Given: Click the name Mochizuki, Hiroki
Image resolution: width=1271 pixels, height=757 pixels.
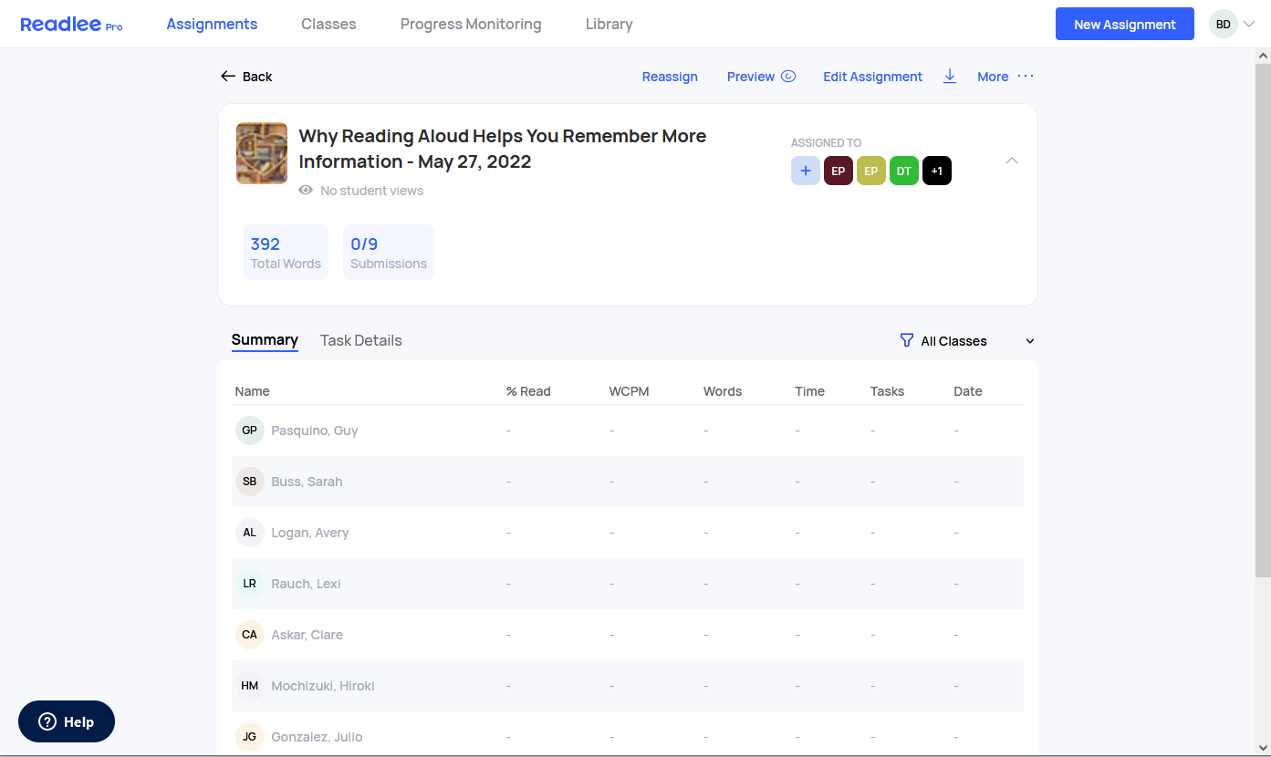Looking at the screenshot, I should 323,686.
